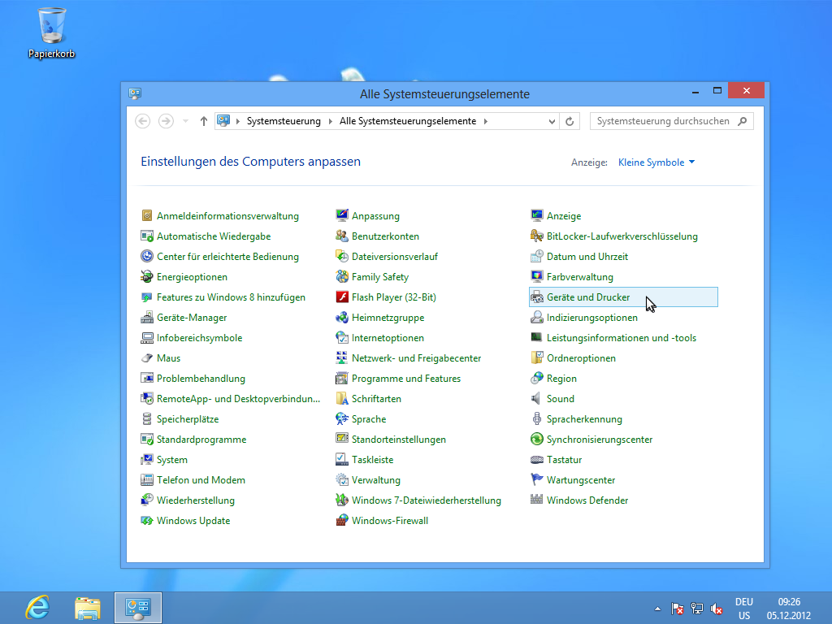Image resolution: width=832 pixels, height=624 pixels.
Task: Click the muted volume tray icon
Action: [x=717, y=609]
